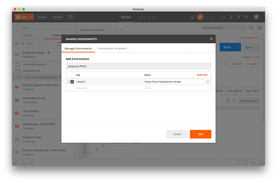This screenshot has height=183, width=277.
Task: Edit the rootUrl value field
Action: 174,82
